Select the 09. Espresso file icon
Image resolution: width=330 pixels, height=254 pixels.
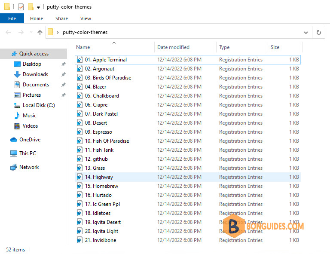pos(79,132)
